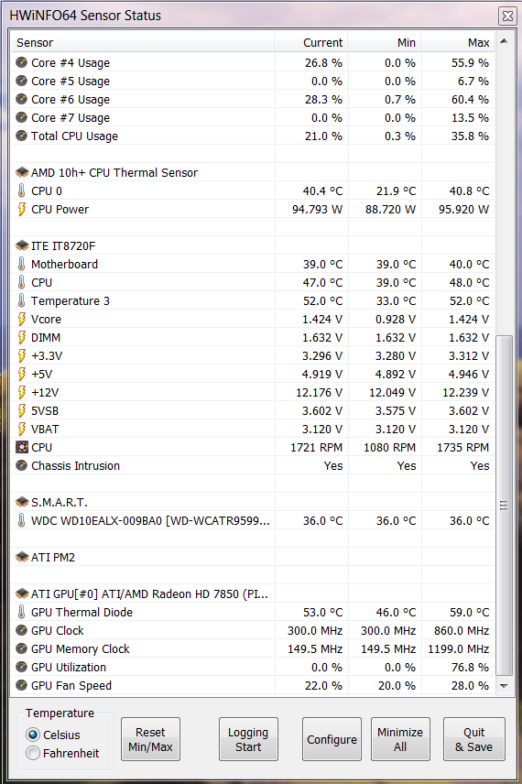Select the ATI GPU[#0] Radeon HD 7850 row

coord(253,594)
